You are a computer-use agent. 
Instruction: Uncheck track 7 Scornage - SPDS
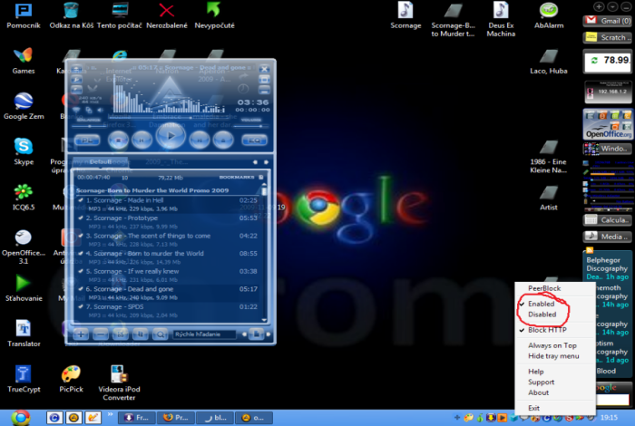81,307
